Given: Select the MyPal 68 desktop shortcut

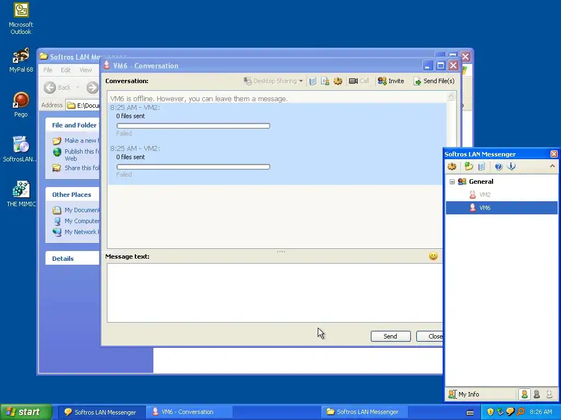Looking at the screenshot, I should tap(21, 60).
